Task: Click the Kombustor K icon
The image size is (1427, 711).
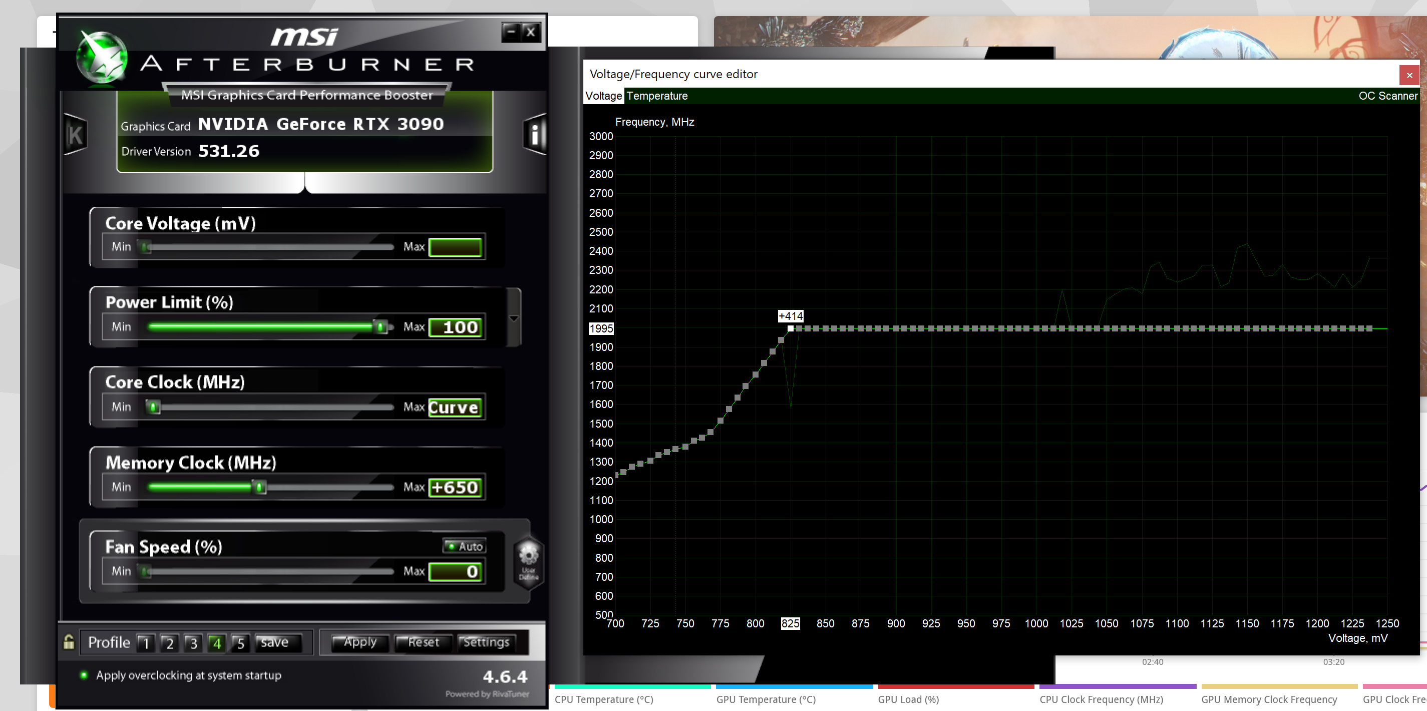Action: 76,135
